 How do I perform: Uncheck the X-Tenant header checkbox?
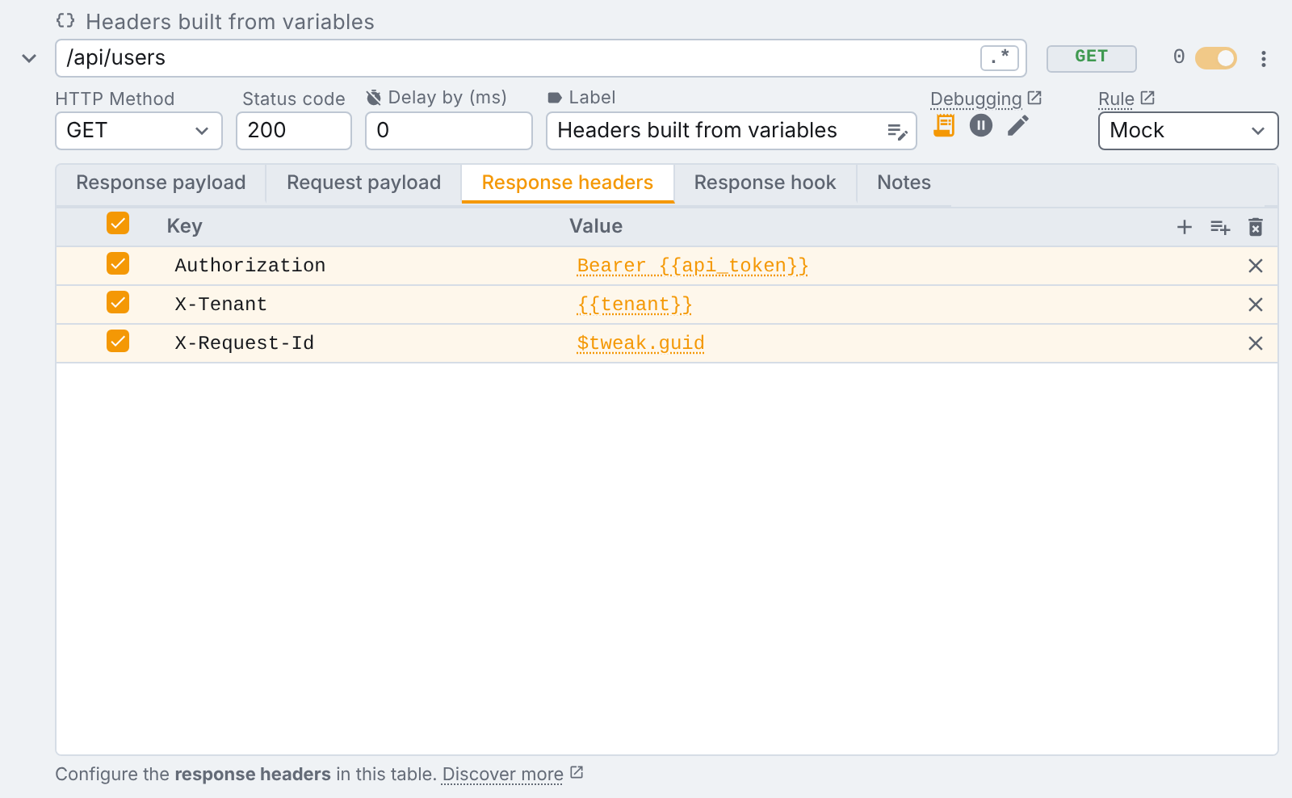click(x=118, y=303)
